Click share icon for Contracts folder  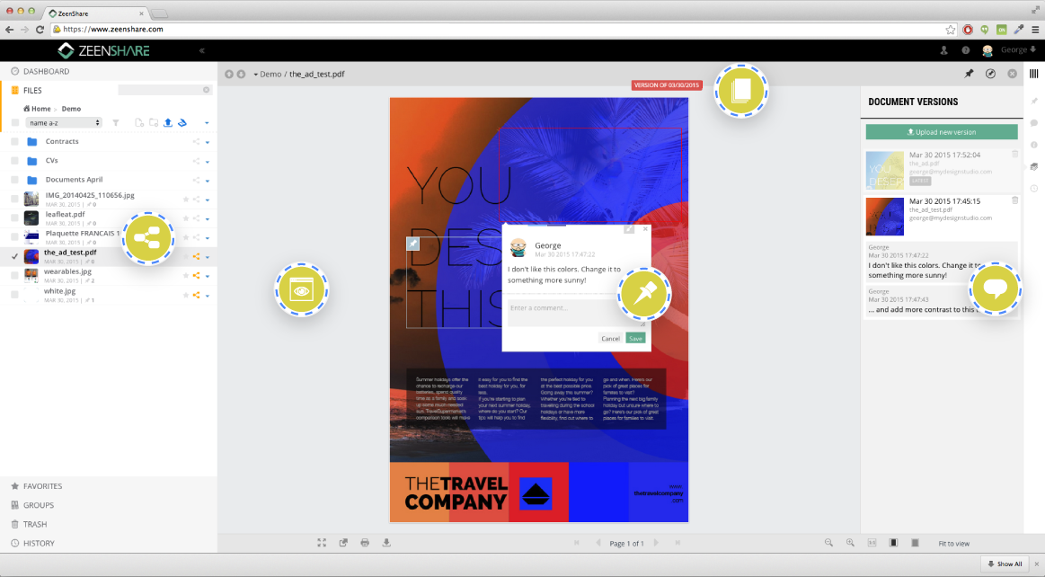coord(197,142)
